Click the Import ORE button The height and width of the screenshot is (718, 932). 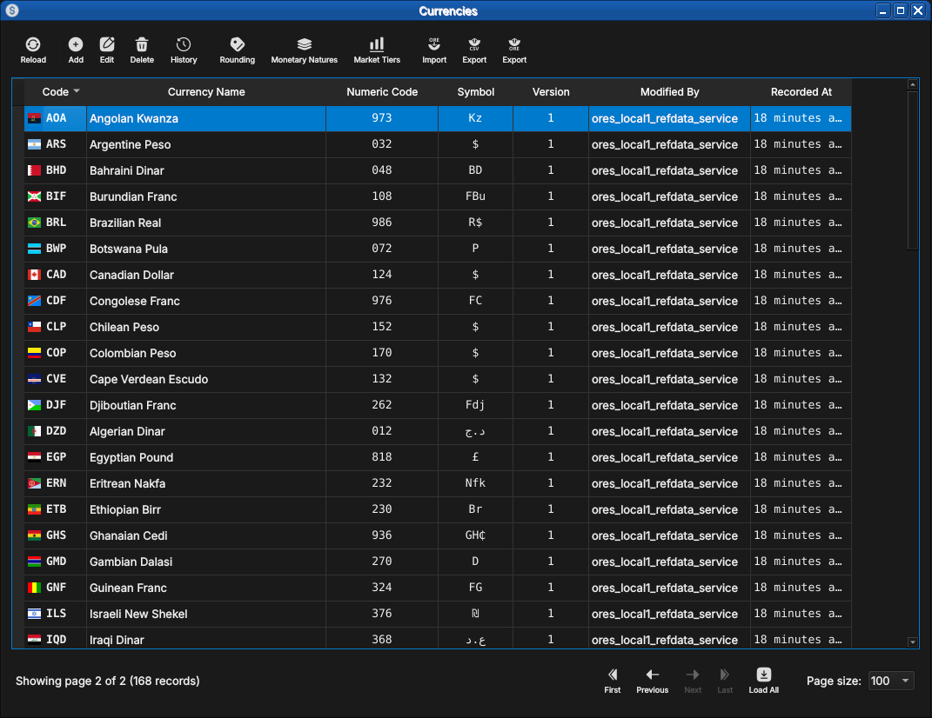(434, 50)
